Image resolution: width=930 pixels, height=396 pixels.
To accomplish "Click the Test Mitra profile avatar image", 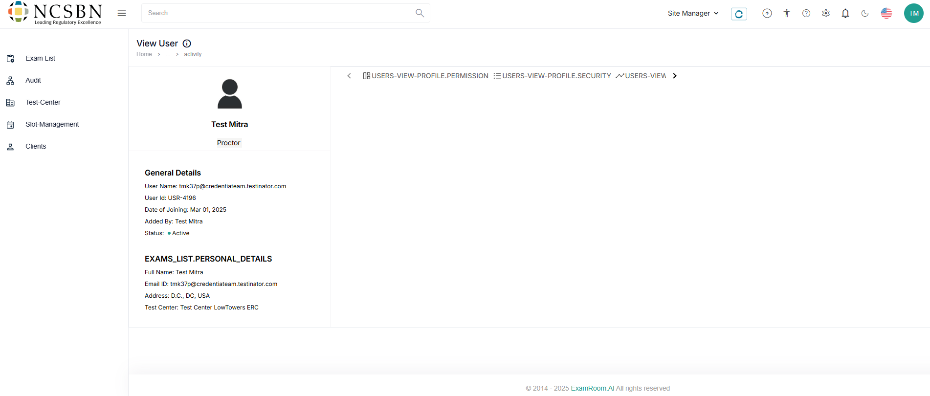I will pyautogui.click(x=230, y=94).
